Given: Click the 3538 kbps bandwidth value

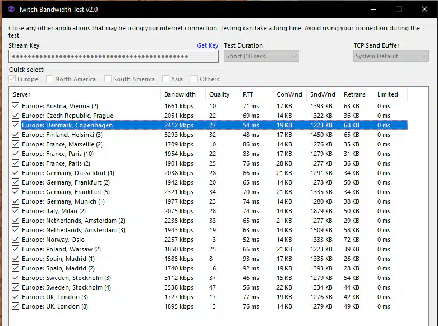Looking at the screenshot, I should 179,287.
